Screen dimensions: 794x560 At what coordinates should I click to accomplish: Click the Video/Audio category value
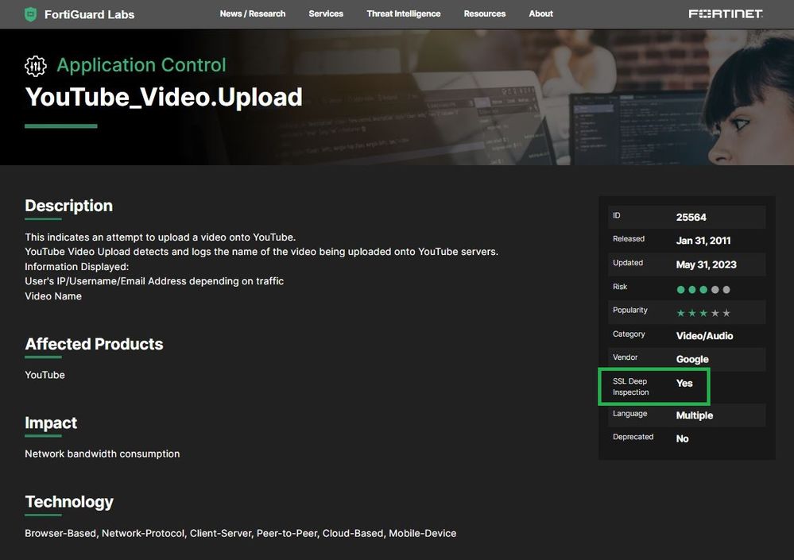pyautogui.click(x=704, y=336)
